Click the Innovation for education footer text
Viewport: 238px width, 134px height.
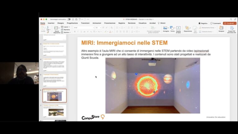pyautogui.click(x=216, y=117)
